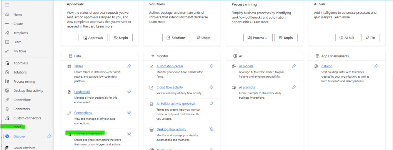393x150 pixels.
Task: Click the Credentials badge icon
Action: [69, 92]
